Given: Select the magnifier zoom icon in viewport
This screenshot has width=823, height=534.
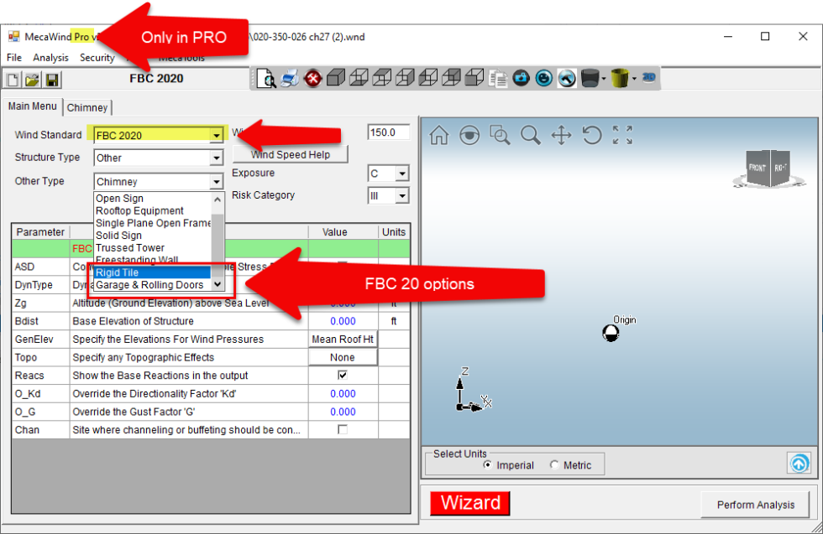Looking at the screenshot, I should point(530,135).
